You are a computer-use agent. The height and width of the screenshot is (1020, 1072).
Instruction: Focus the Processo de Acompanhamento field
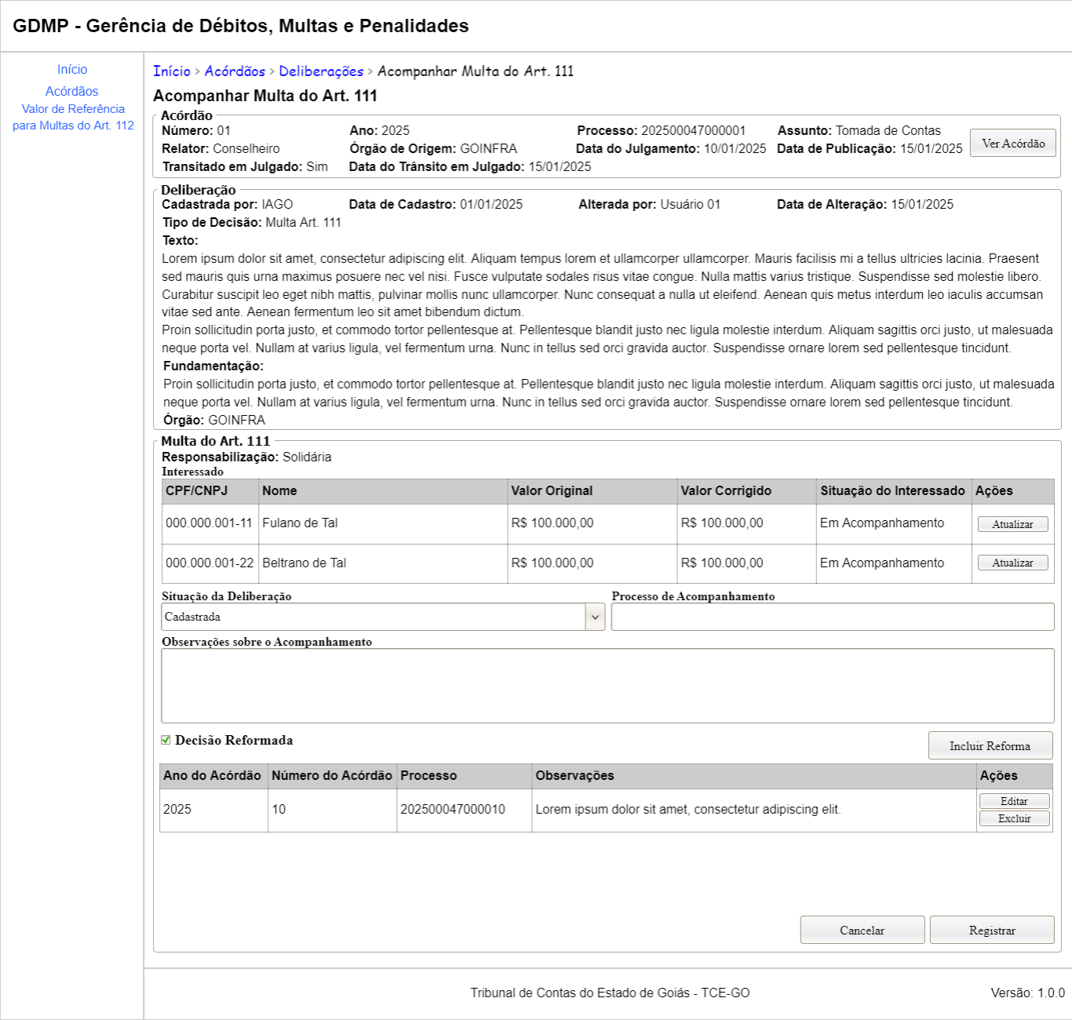coord(832,617)
